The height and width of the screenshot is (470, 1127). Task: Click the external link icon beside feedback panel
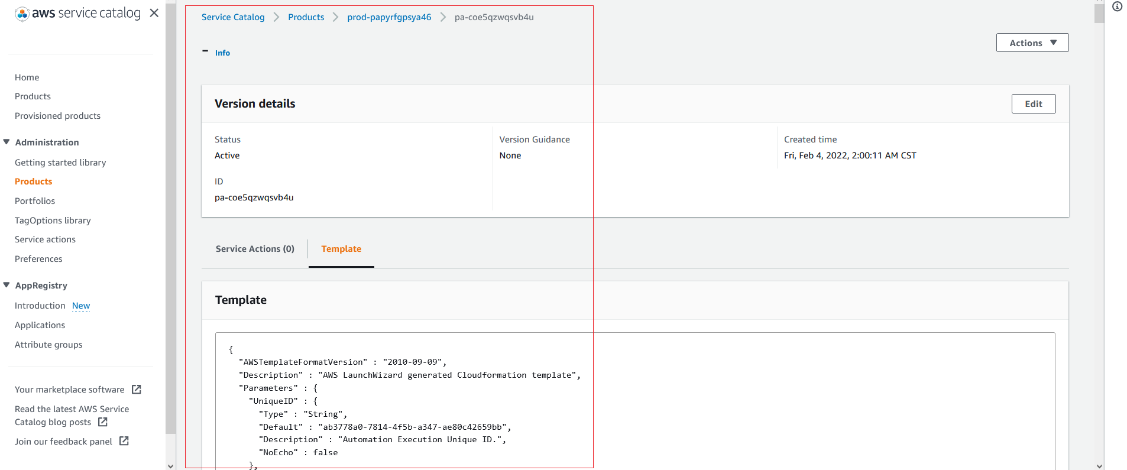pyautogui.click(x=124, y=442)
